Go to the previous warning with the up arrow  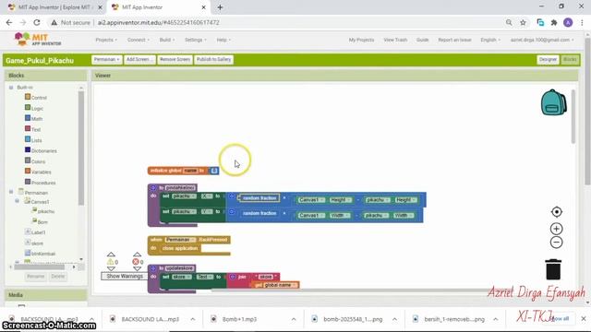pyautogui.click(x=111, y=255)
